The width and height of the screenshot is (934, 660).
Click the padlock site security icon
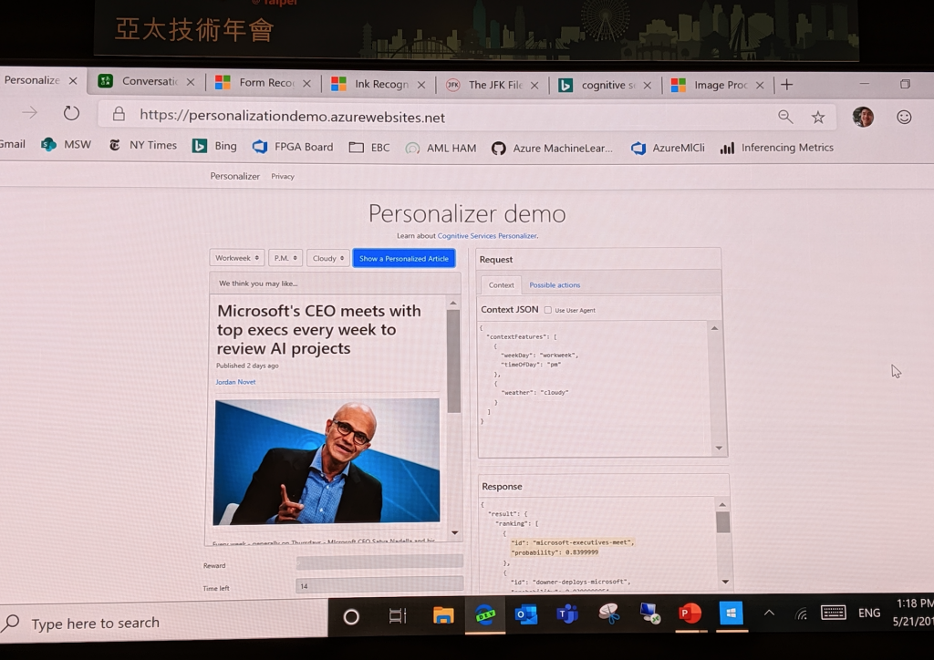[x=119, y=114]
